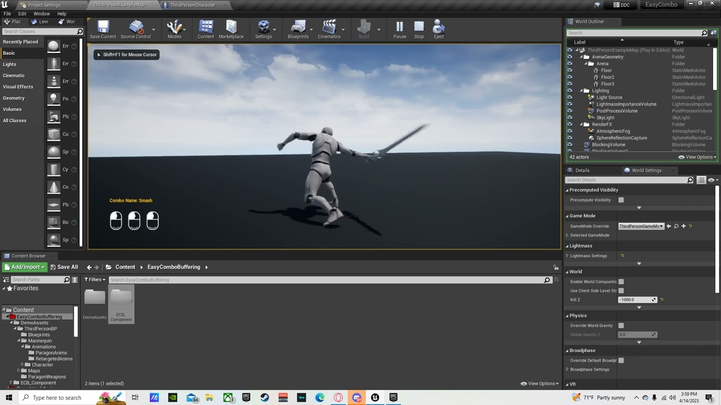721x405 pixels.
Task: Expand Selected GameMode section
Action: [567, 235]
